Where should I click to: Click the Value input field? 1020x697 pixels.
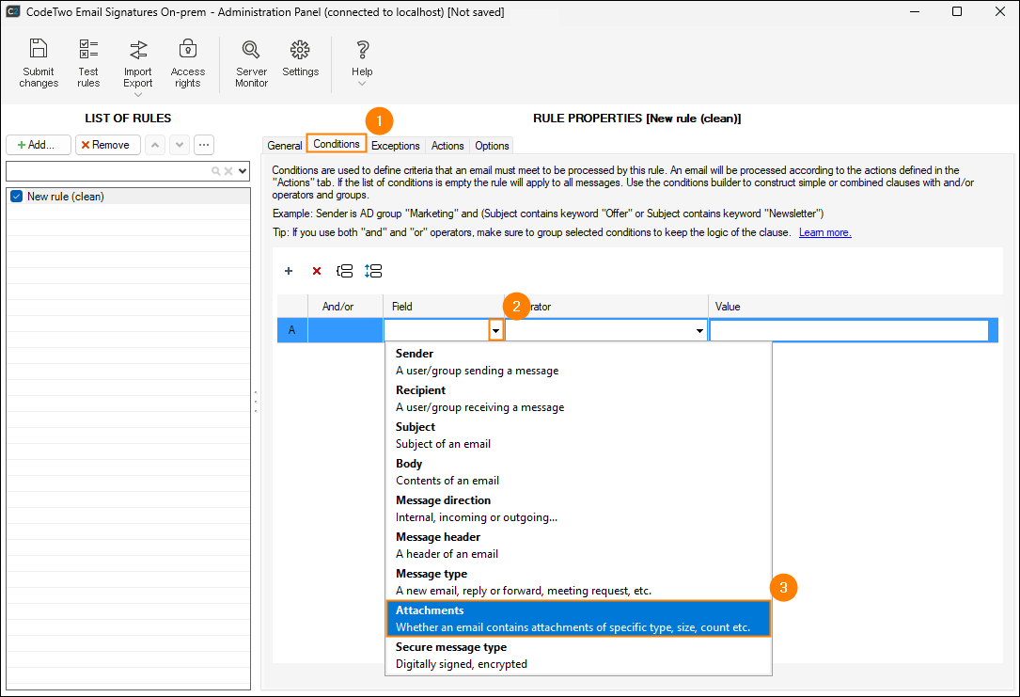click(x=849, y=331)
